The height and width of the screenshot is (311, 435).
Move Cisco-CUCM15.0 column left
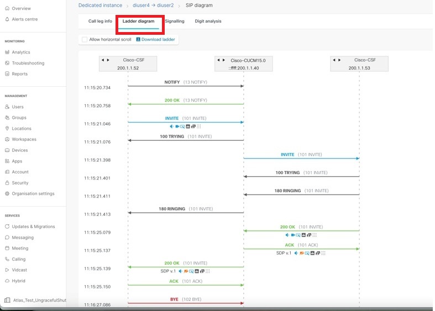click(x=218, y=60)
